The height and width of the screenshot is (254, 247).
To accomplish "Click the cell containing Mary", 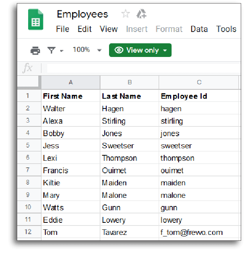I will 71,195.
